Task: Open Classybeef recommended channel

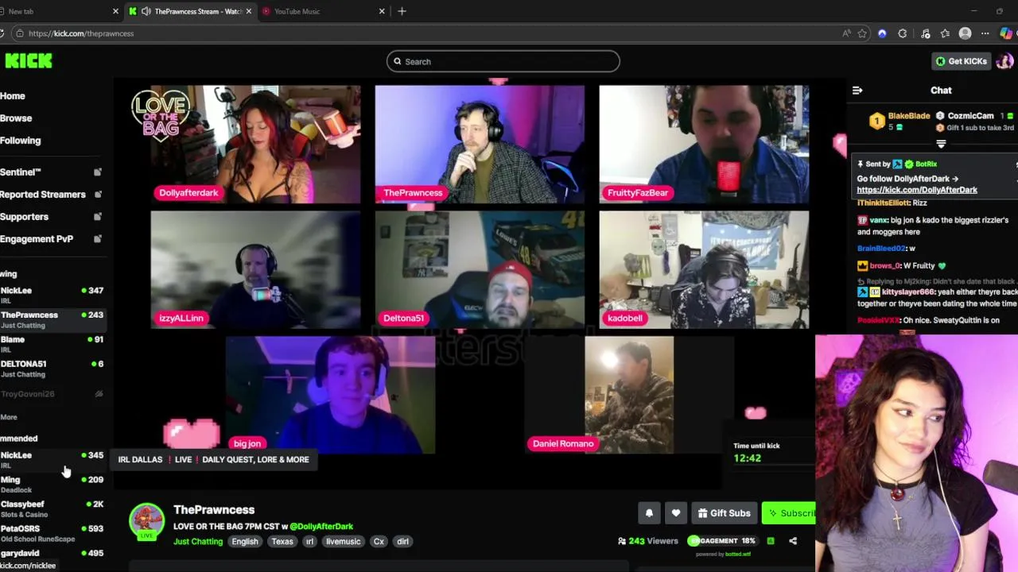Action: (52, 508)
